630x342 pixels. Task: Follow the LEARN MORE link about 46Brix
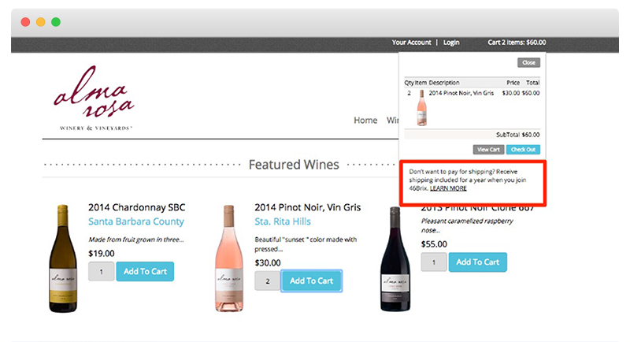448,188
